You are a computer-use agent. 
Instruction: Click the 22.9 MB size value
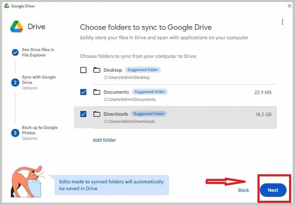pos(263,92)
